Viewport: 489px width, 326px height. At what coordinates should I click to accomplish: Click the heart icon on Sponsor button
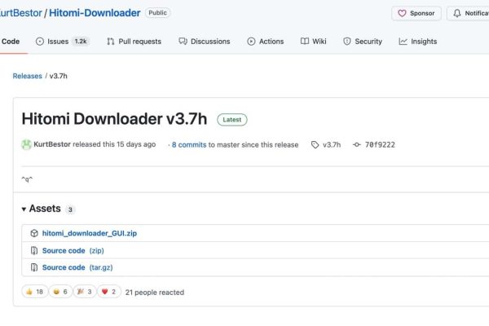pos(403,14)
